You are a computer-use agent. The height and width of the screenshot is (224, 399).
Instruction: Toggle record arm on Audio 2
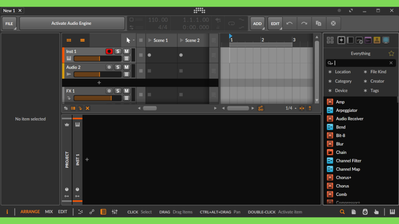tap(109, 67)
